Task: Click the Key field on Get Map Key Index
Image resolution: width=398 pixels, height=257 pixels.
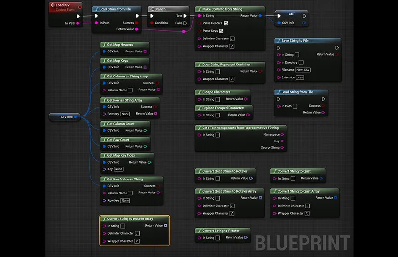Action: click(x=118, y=169)
